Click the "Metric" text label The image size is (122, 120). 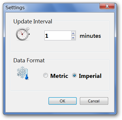coord(59,76)
